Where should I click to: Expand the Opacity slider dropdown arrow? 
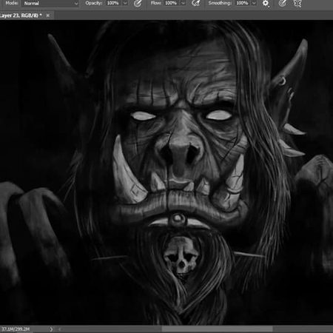tap(125, 4)
